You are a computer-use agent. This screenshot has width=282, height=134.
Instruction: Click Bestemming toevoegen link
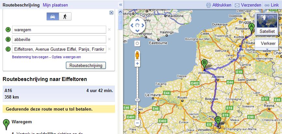[30, 57]
